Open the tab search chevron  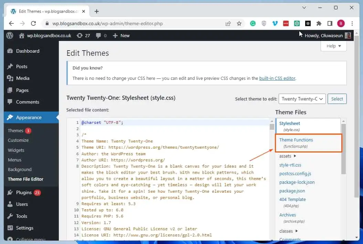coord(304,8)
